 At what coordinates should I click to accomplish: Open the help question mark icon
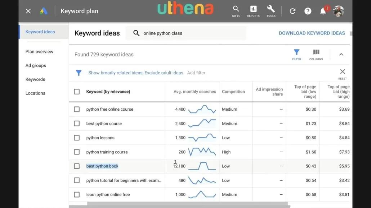tap(308, 11)
